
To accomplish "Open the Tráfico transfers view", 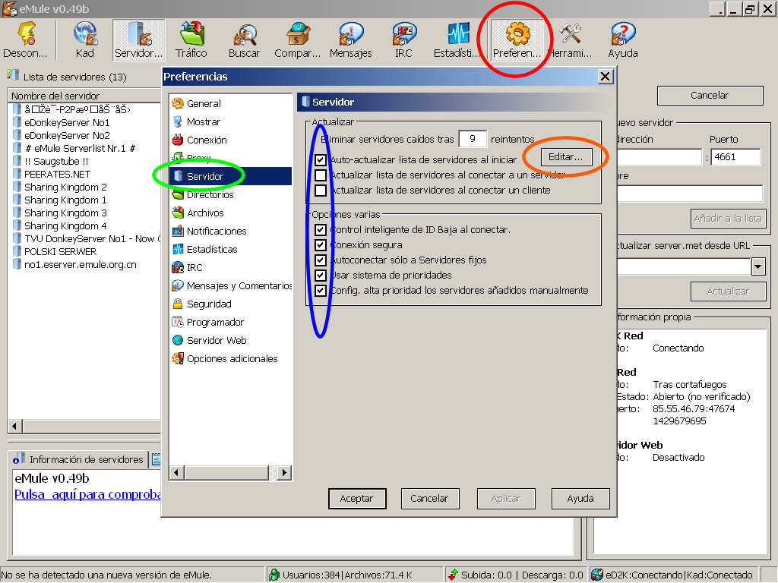I will pos(191,39).
